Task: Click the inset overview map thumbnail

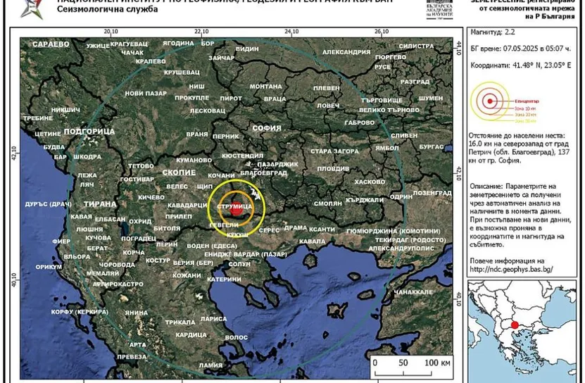Action: (522, 331)
